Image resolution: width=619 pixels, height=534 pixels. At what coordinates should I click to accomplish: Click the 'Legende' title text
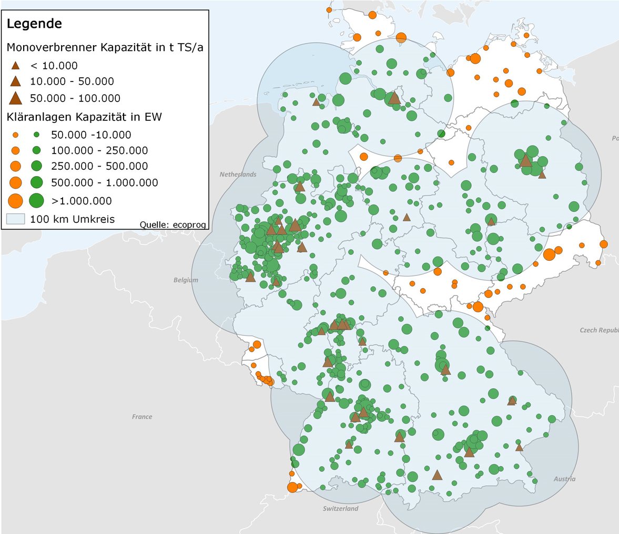click(34, 24)
